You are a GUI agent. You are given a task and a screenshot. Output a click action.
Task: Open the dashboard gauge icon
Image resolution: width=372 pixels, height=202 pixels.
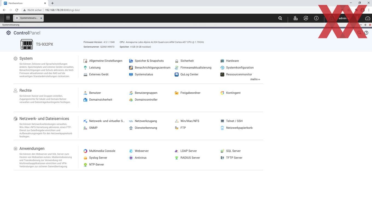click(367, 18)
